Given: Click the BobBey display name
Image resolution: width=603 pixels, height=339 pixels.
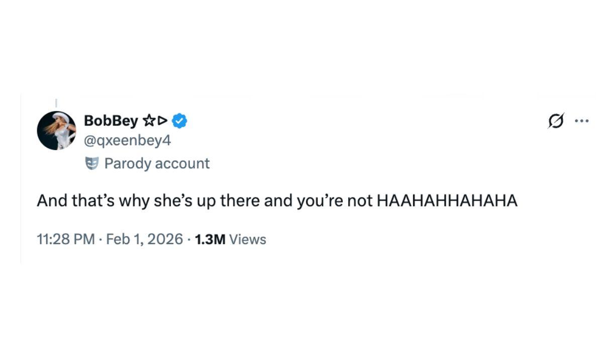Looking at the screenshot, I should coord(112,120).
